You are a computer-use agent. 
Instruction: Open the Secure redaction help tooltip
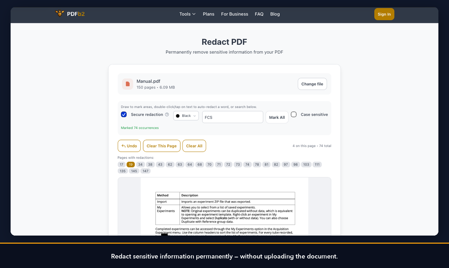click(167, 114)
